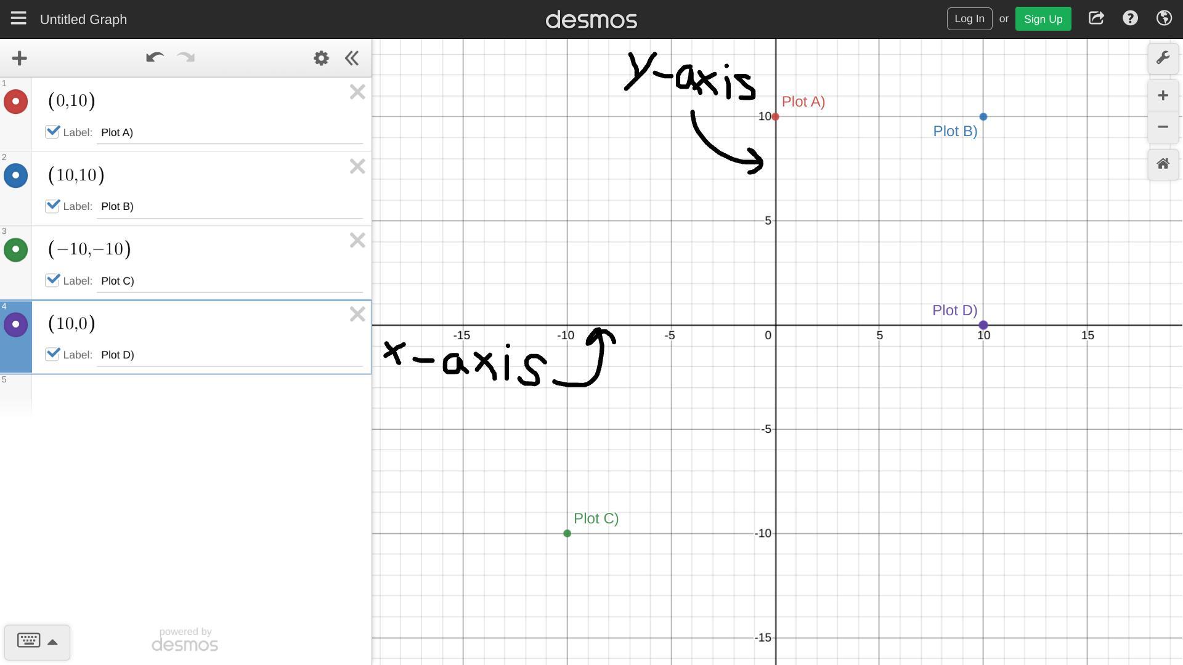Screen dimensions: 1183x665
Task: Toggle the red color icon of expression 1
Action: coord(16,102)
